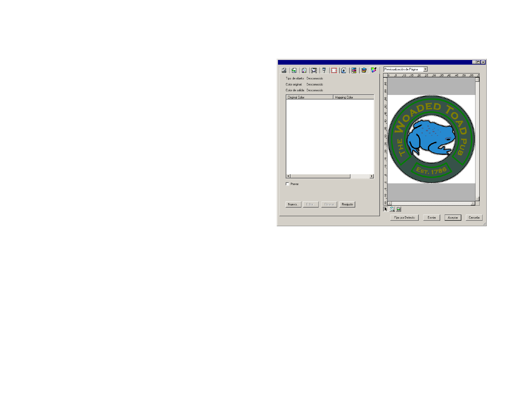Switch to the first page layout tab

click(284, 70)
